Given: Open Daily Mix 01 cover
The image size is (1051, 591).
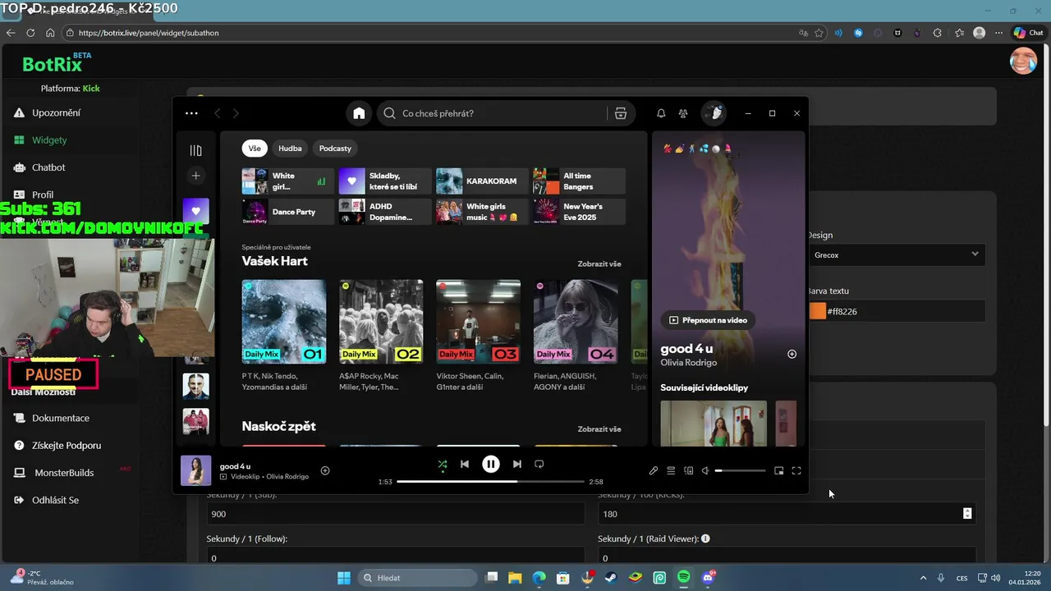Looking at the screenshot, I should 284,322.
